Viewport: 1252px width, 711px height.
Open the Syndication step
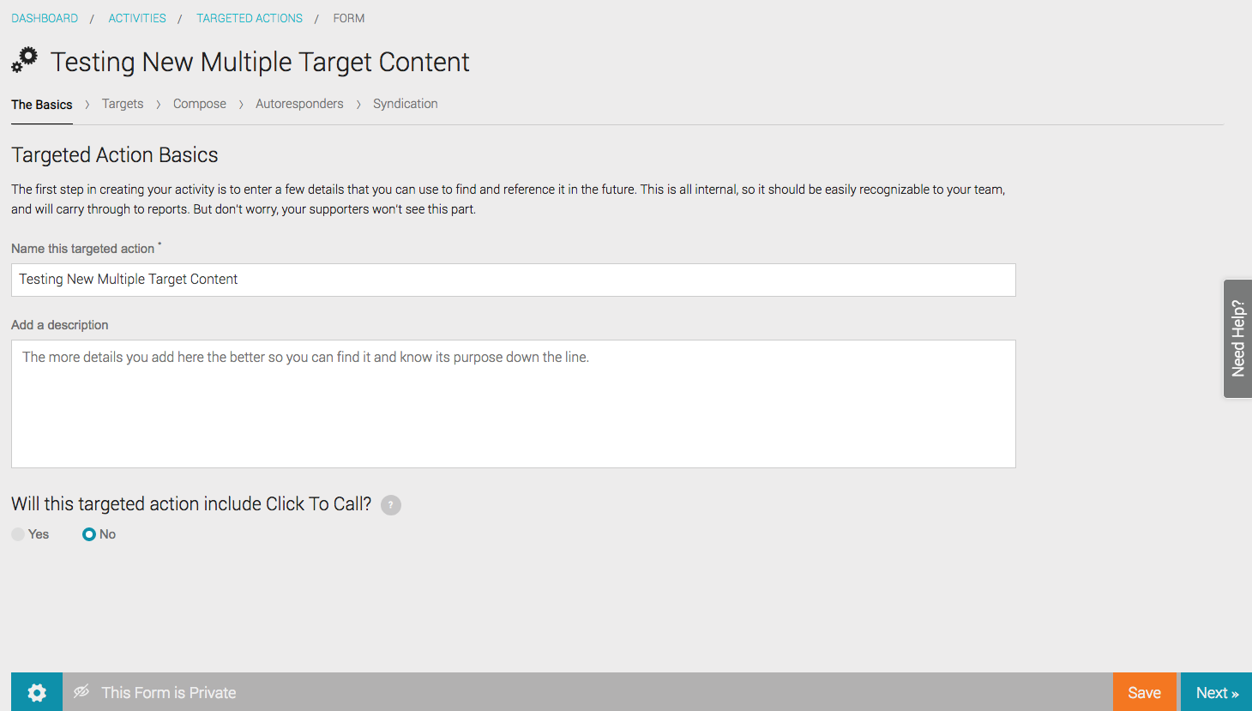click(406, 104)
